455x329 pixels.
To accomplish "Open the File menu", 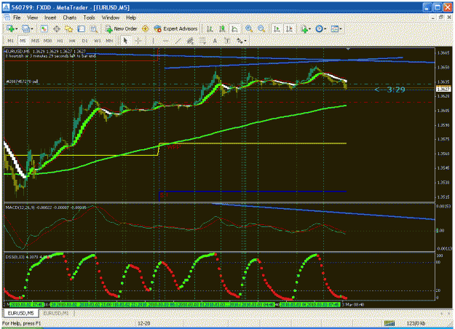I will [x=17, y=17].
